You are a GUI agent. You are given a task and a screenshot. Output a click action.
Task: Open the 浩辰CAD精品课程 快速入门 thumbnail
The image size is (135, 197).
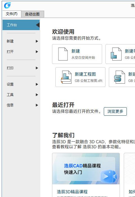[x=86, y=169]
